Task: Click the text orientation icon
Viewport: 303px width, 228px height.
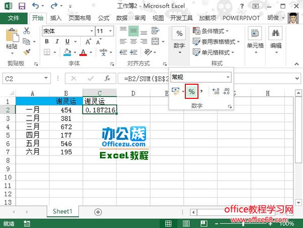Action: pyautogui.click(x=148, y=52)
